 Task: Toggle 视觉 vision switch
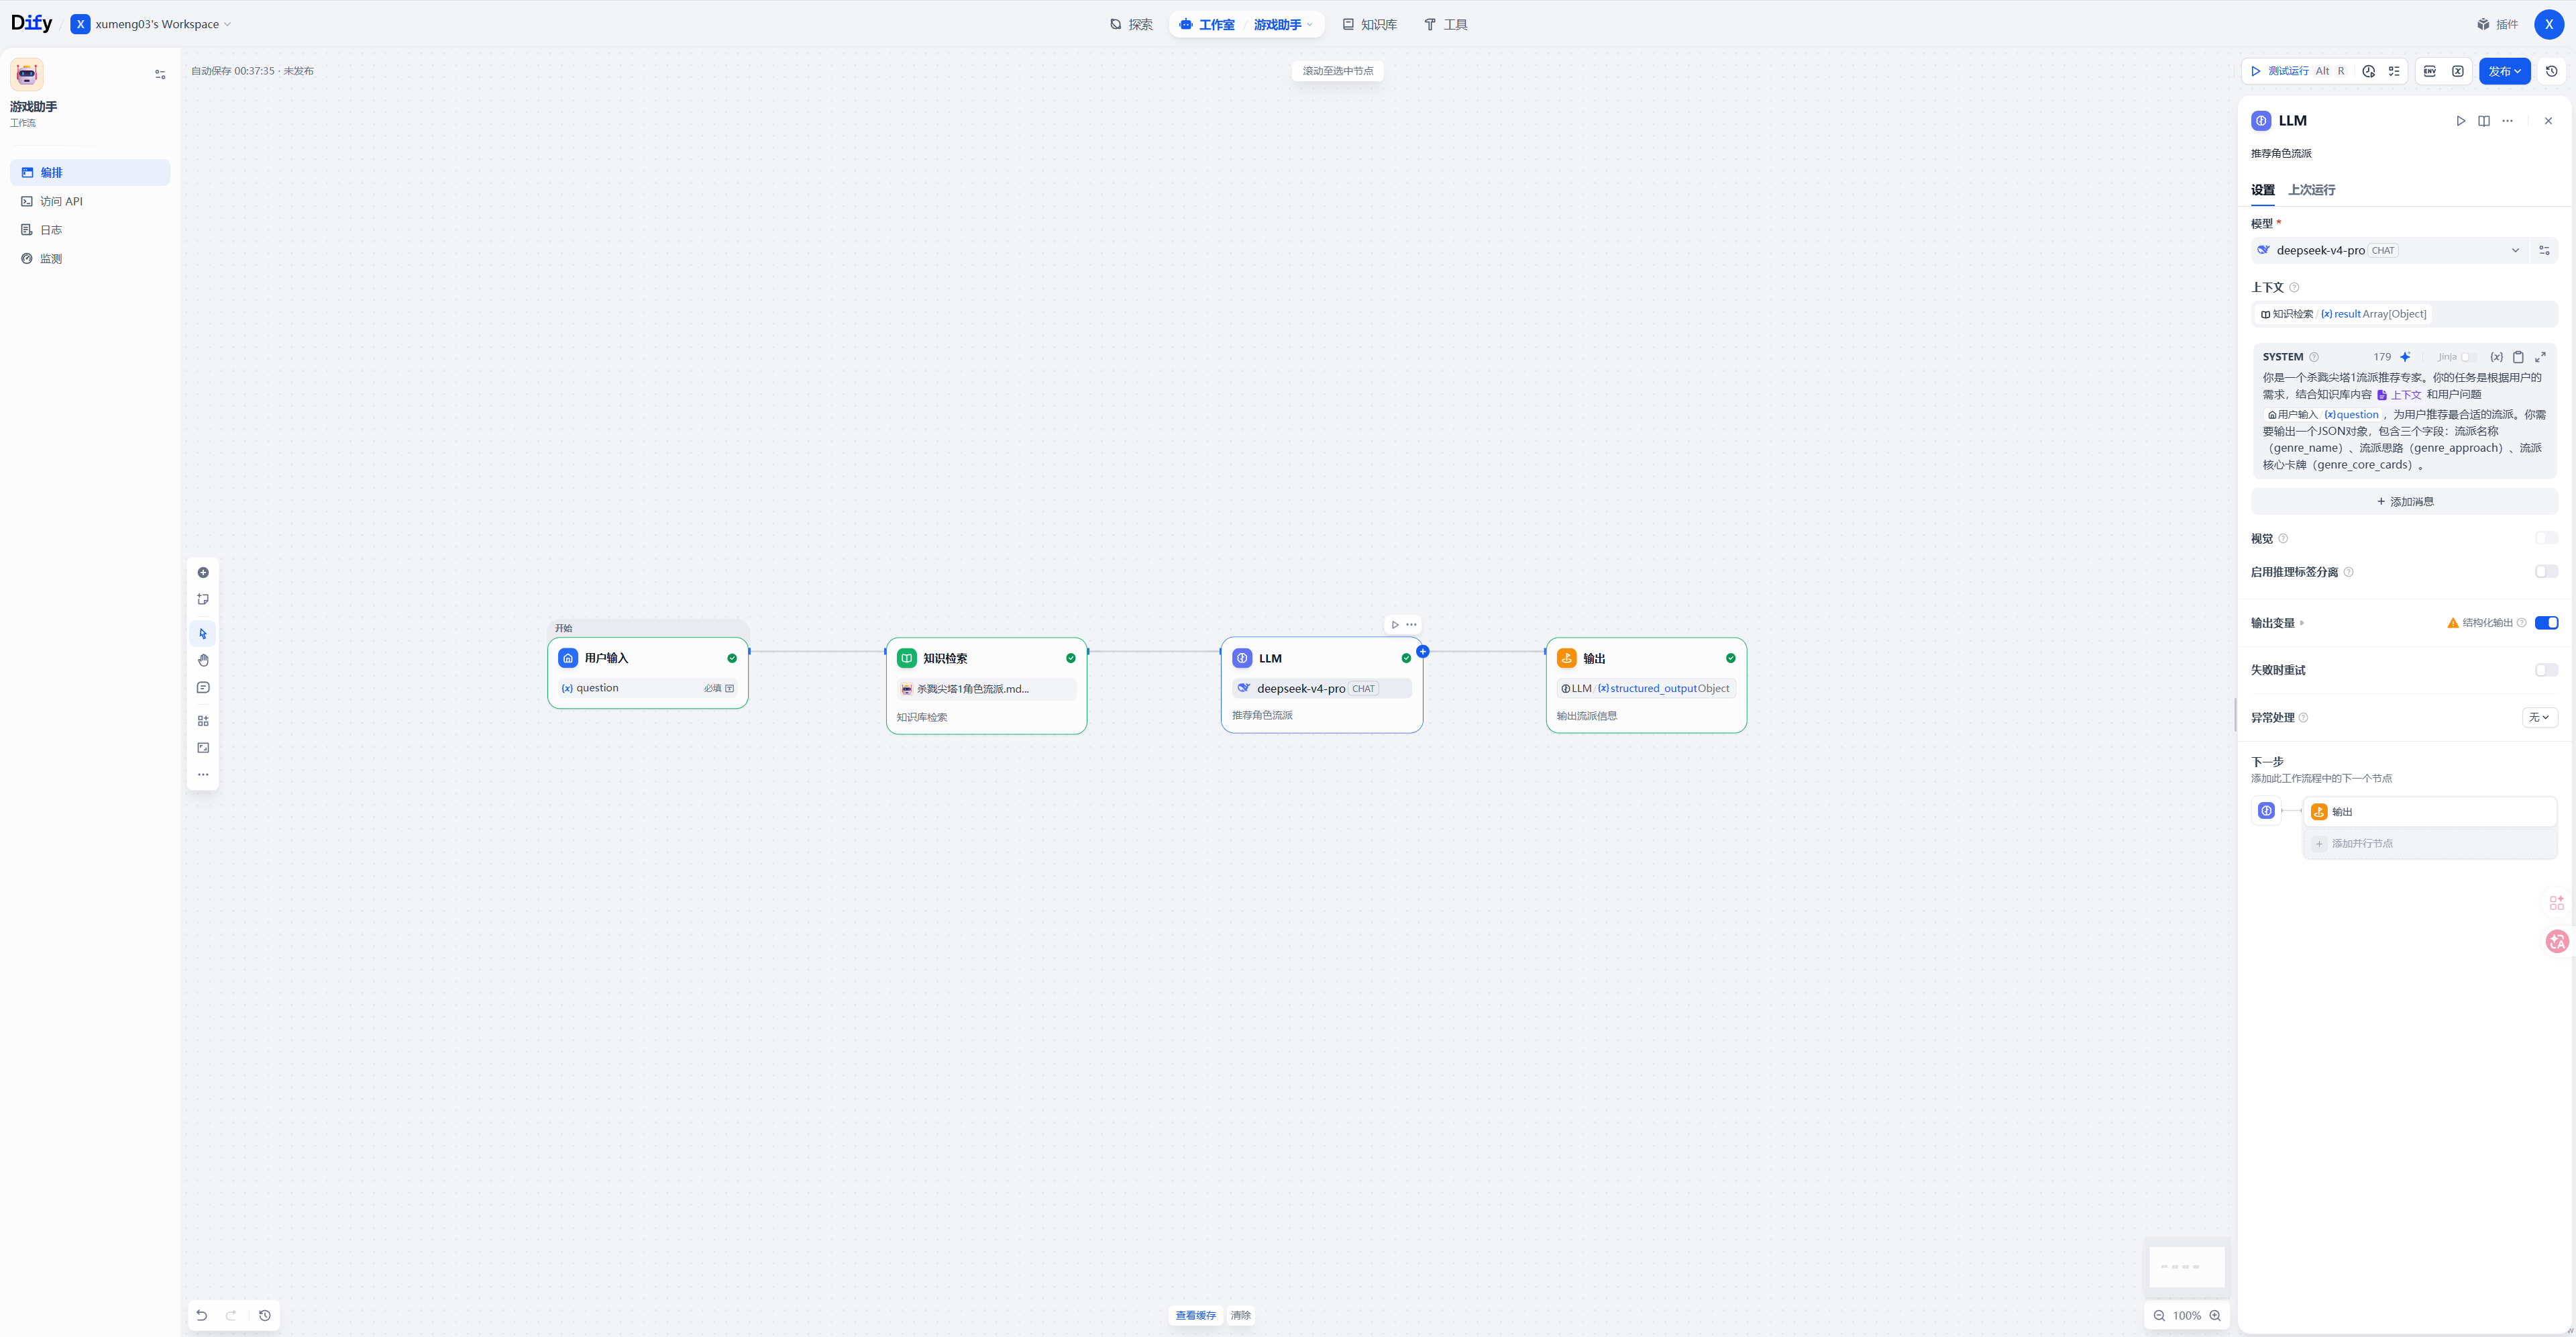[2546, 538]
